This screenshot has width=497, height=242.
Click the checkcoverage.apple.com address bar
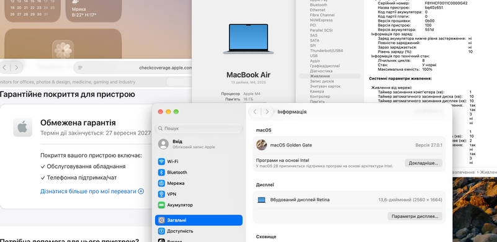pyautogui.click(x=133, y=68)
